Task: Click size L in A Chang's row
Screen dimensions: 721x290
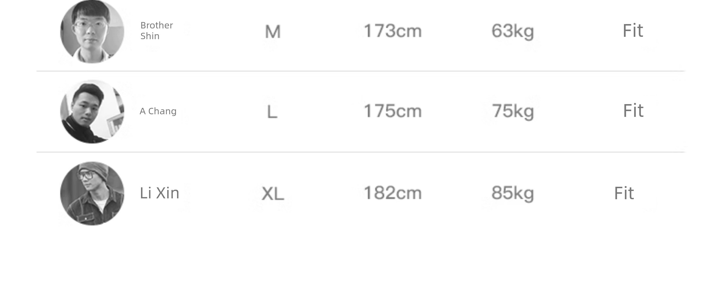Action: point(272,112)
